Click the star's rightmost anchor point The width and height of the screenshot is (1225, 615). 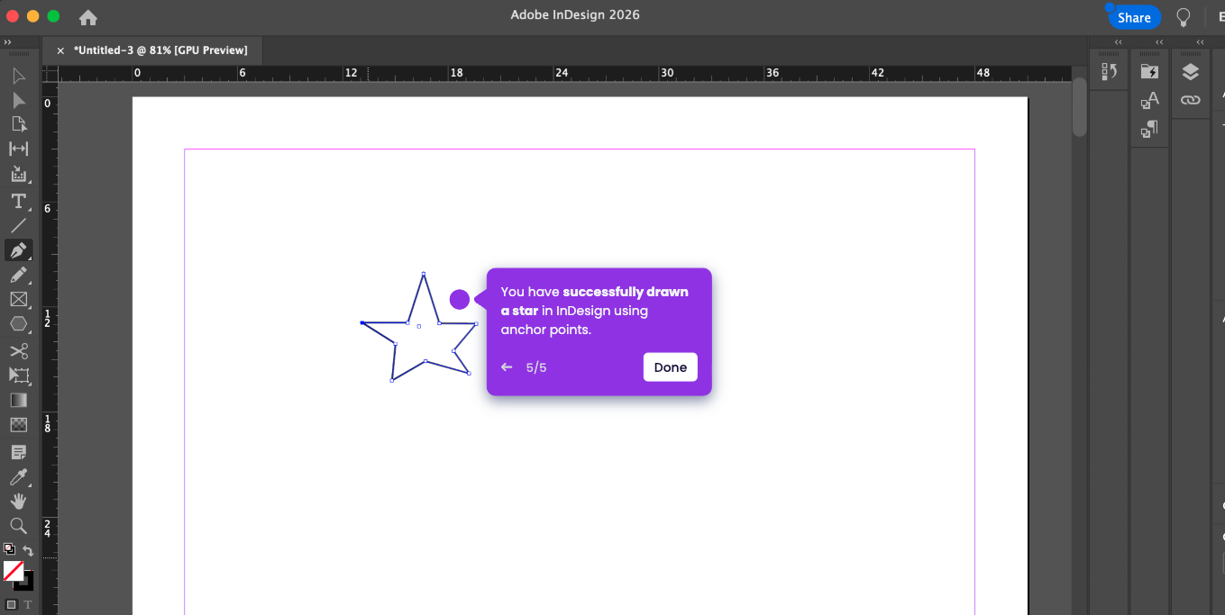pyautogui.click(x=476, y=323)
